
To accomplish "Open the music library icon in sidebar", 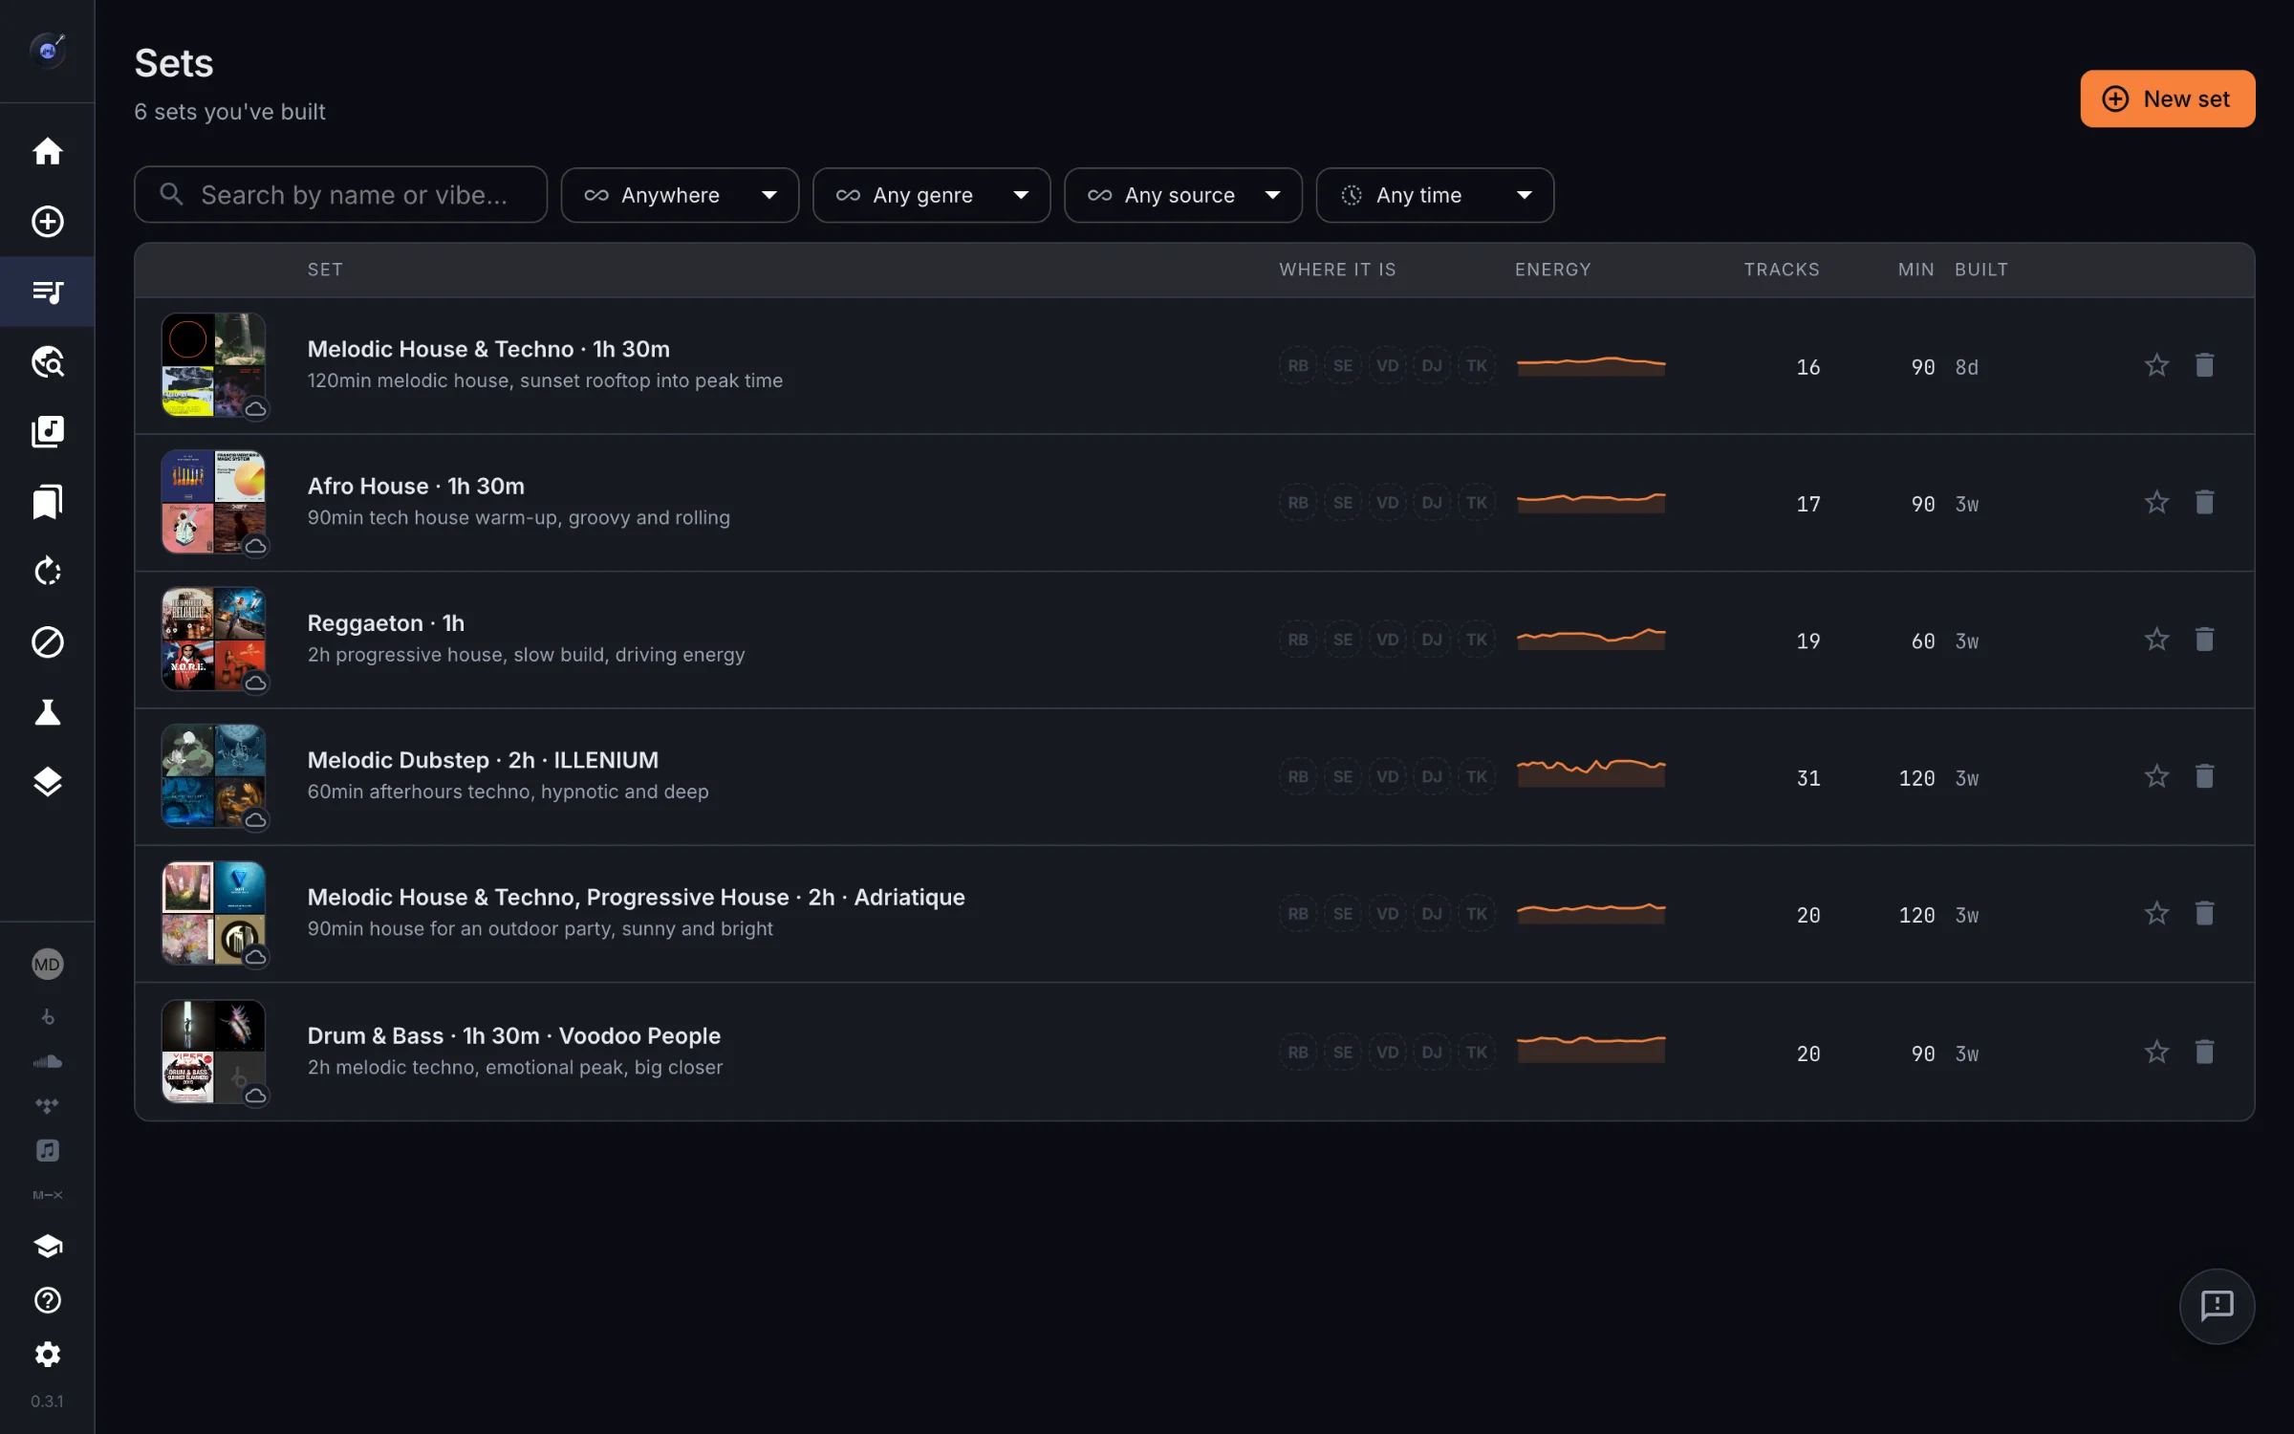I will pos(47,431).
